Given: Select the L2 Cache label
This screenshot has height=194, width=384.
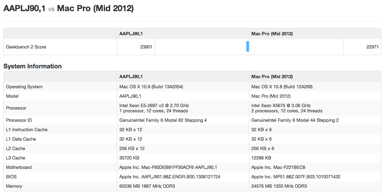Looking at the screenshot, I should coord(15,149).
